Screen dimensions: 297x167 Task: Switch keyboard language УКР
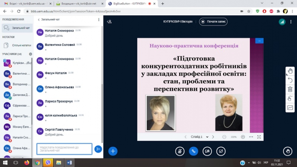266,163
